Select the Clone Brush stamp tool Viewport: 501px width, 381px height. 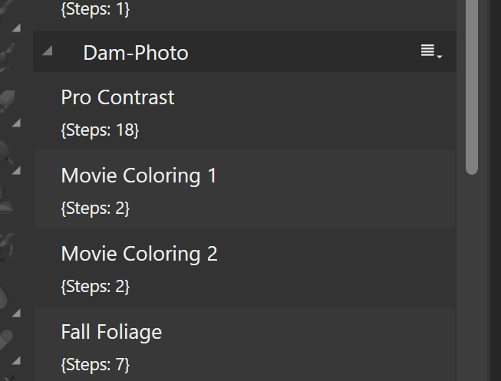coord(5,199)
